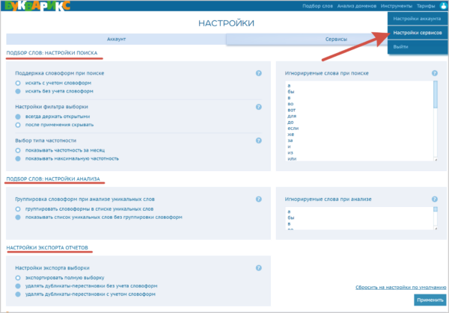Screen dimensions: 449x313
Task: Click heading 'НАСТРОЙКИ ЭКСПОРТА ОТЧЕТОВ'
Action: 47,247
